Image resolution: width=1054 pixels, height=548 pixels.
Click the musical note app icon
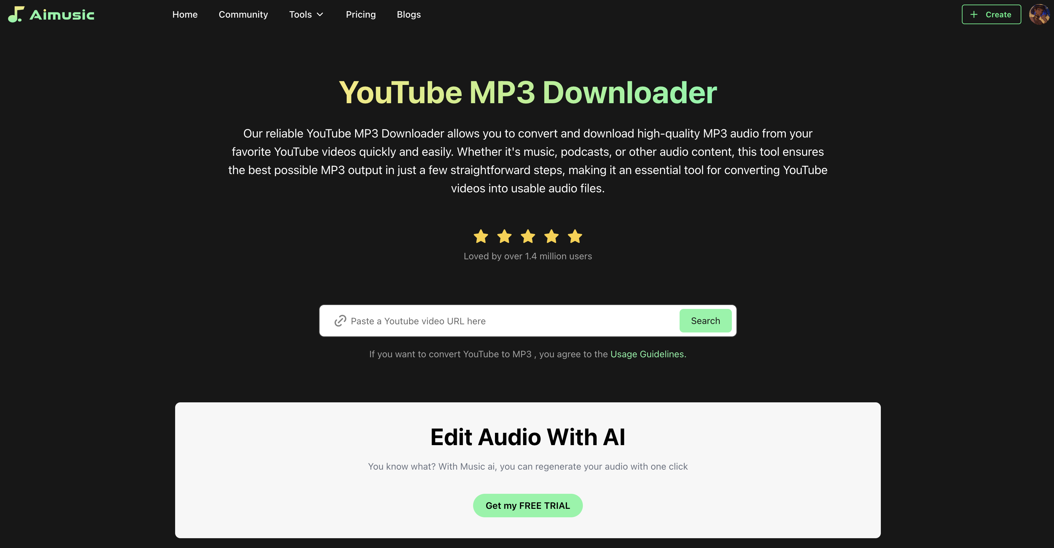coord(15,14)
